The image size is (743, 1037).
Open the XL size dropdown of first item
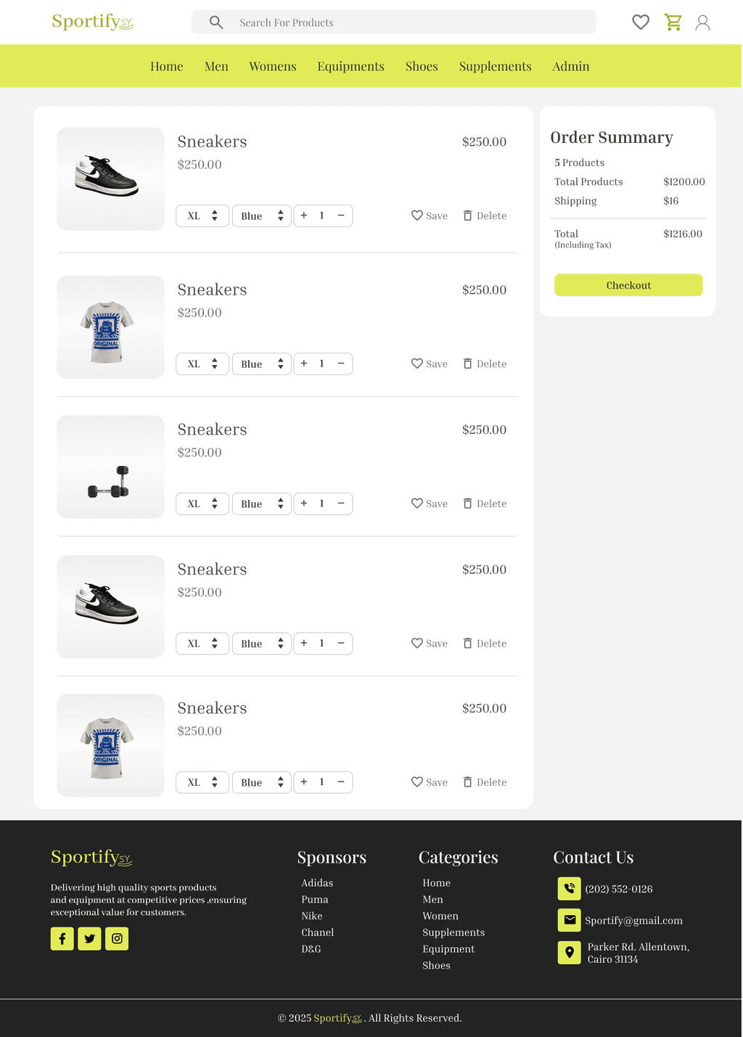click(202, 216)
